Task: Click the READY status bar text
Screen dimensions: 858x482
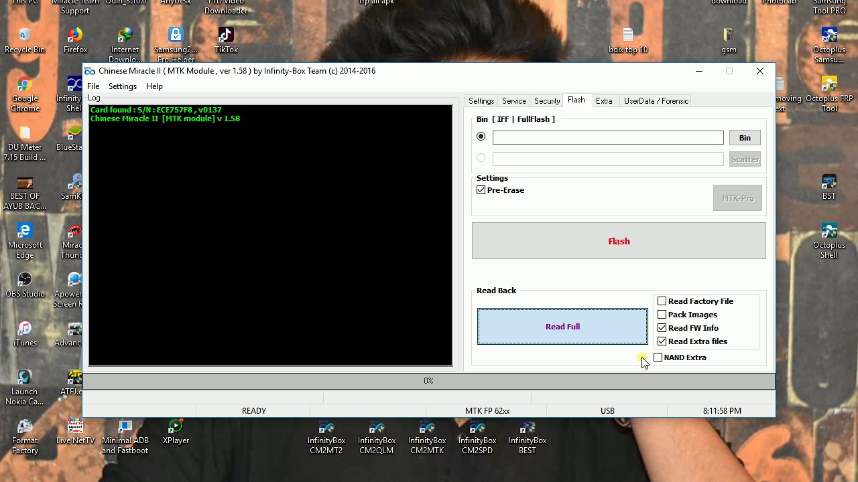Action: (x=254, y=411)
